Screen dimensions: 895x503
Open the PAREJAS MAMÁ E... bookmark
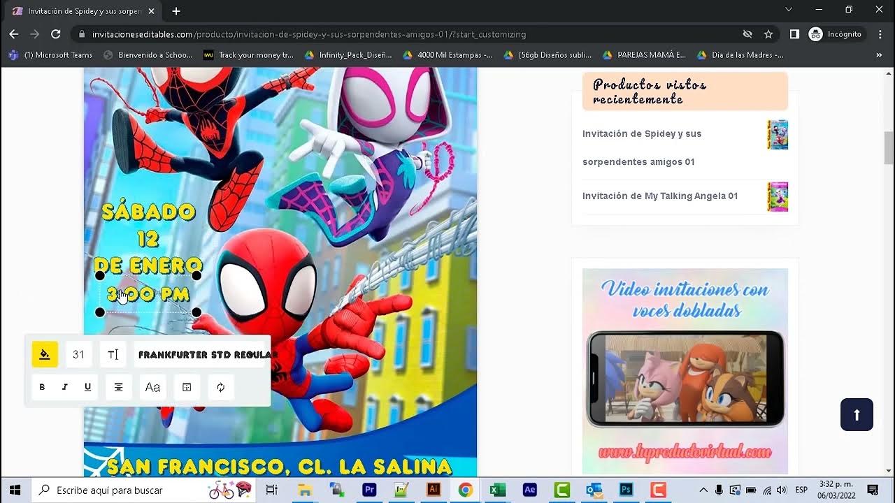[x=645, y=54]
